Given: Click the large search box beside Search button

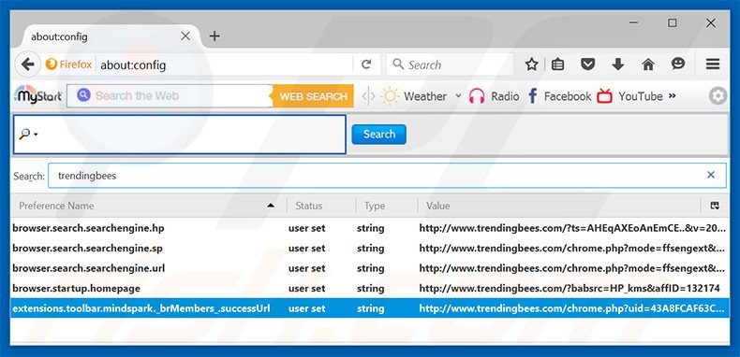Looking at the screenshot, I should (x=179, y=135).
